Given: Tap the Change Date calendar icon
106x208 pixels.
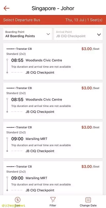Looking at the screenshot, I should pos(88,200).
